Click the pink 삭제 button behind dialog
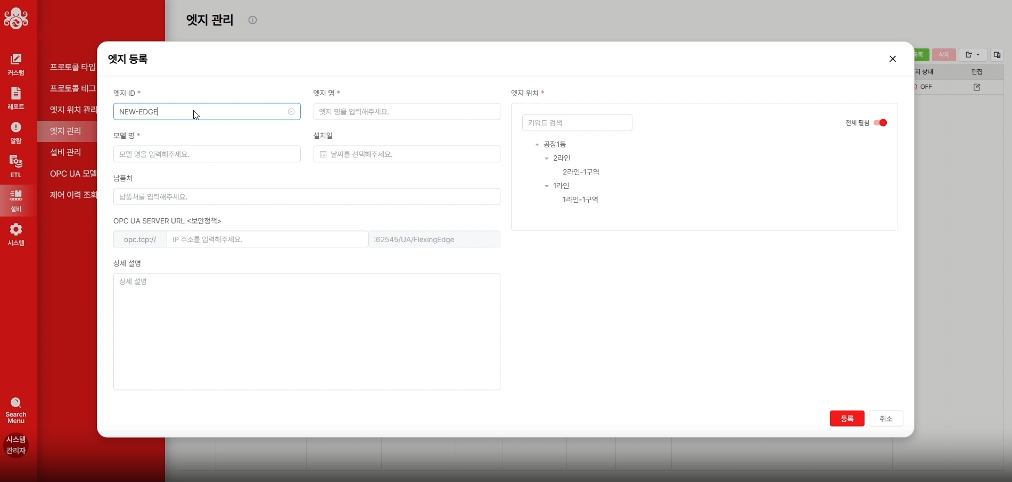Screen dimensions: 1012x482 point(944,55)
